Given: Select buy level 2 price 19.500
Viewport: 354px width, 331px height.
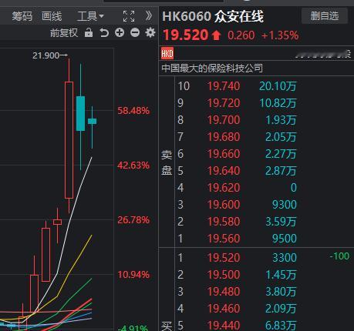Looking at the screenshot, I should pos(224,275).
